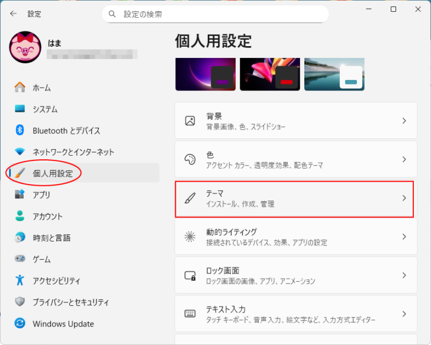The width and height of the screenshot is (431, 345).
Task: Click the アカウント person icon
Action: (x=20, y=216)
